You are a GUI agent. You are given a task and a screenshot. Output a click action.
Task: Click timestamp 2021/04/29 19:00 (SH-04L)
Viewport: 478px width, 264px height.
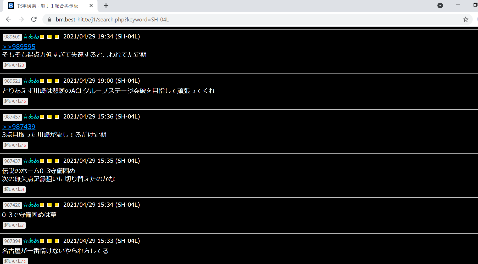pos(102,81)
